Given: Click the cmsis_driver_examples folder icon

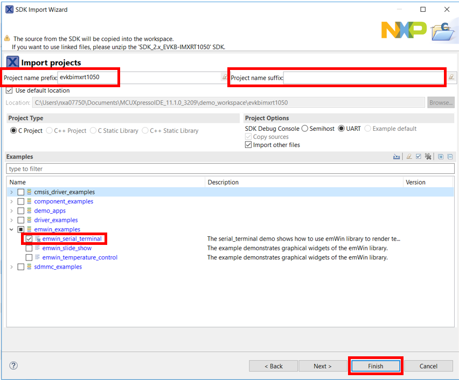Looking at the screenshot, I should pyautogui.click(x=29, y=192).
